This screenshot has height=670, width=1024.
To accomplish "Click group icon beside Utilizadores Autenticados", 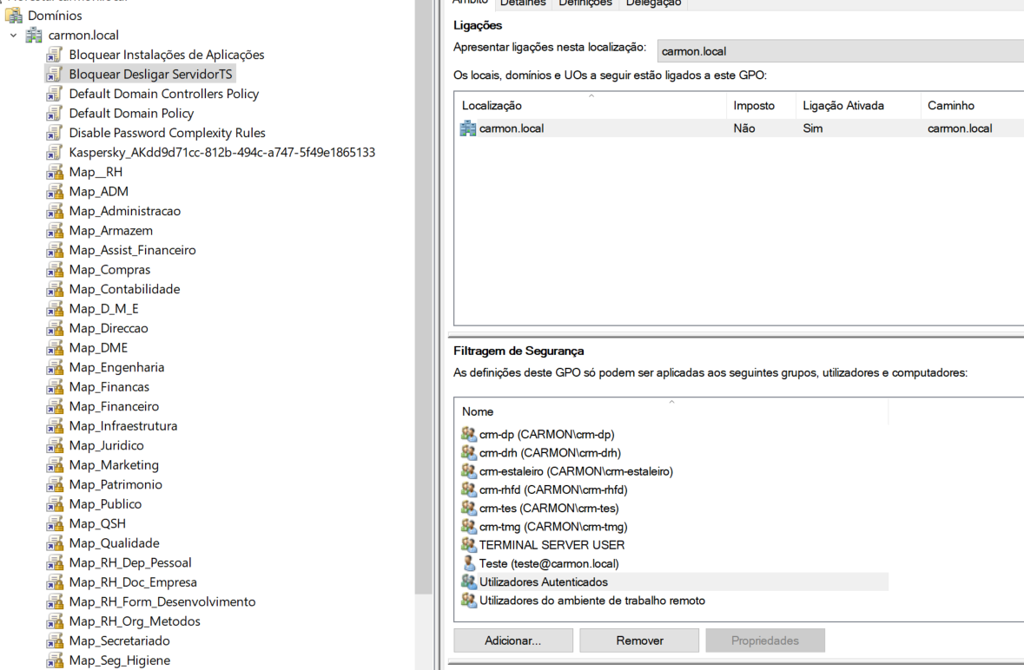I will [x=468, y=582].
